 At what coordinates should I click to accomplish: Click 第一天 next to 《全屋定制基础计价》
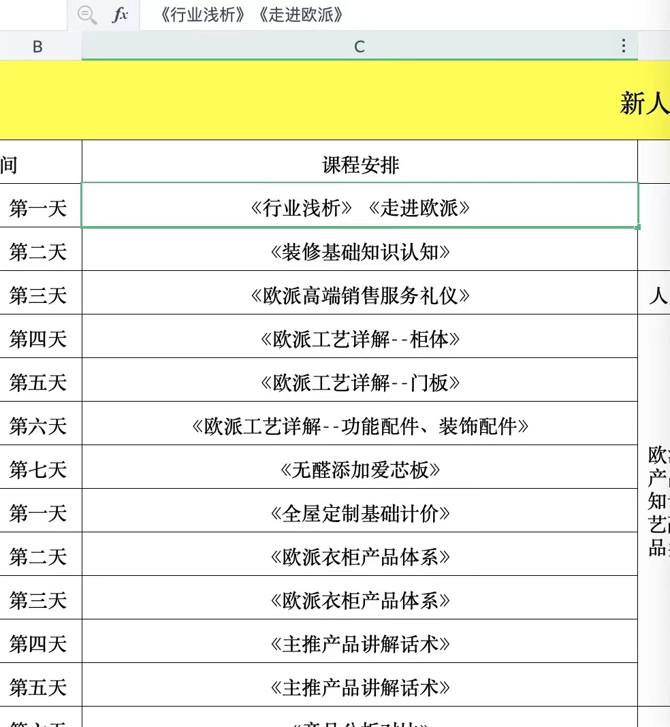click(x=38, y=513)
